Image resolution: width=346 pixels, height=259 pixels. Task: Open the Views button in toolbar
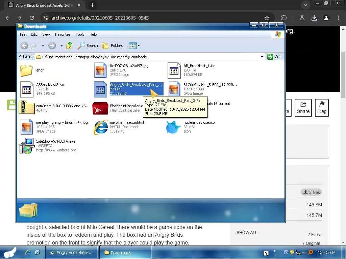tap(133, 46)
